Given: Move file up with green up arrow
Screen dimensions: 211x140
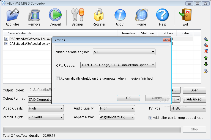Looking at the screenshot, I should (x=206, y=58).
